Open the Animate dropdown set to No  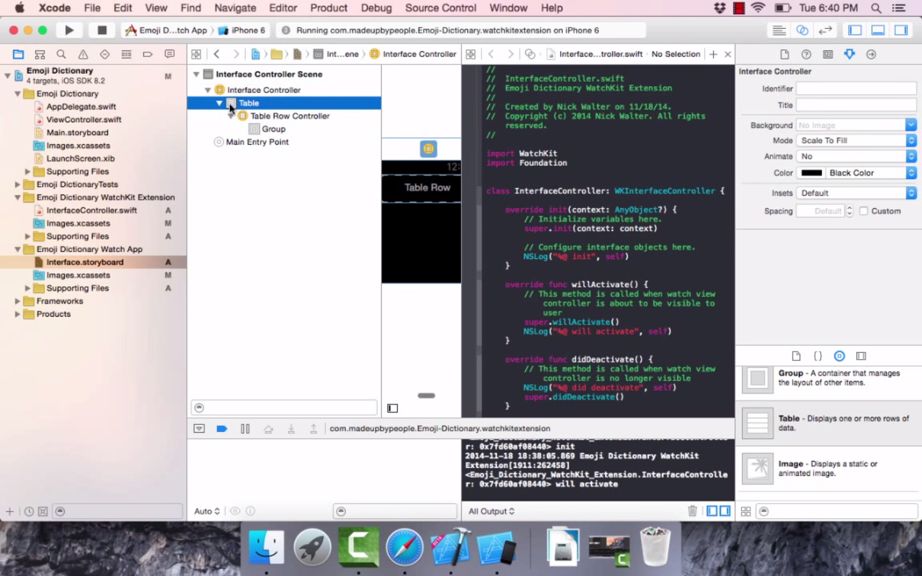pos(856,157)
